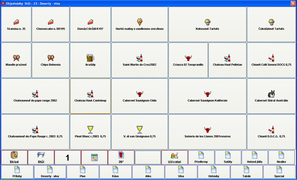This screenshot has height=180, width=297.
Task: Open Deserty - vína category
Action: [50, 172]
